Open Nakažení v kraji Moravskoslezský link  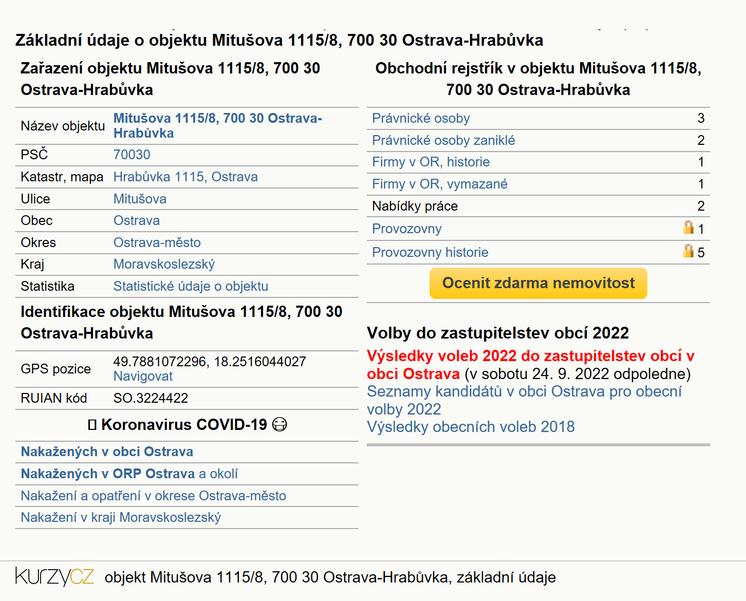[121, 518]
